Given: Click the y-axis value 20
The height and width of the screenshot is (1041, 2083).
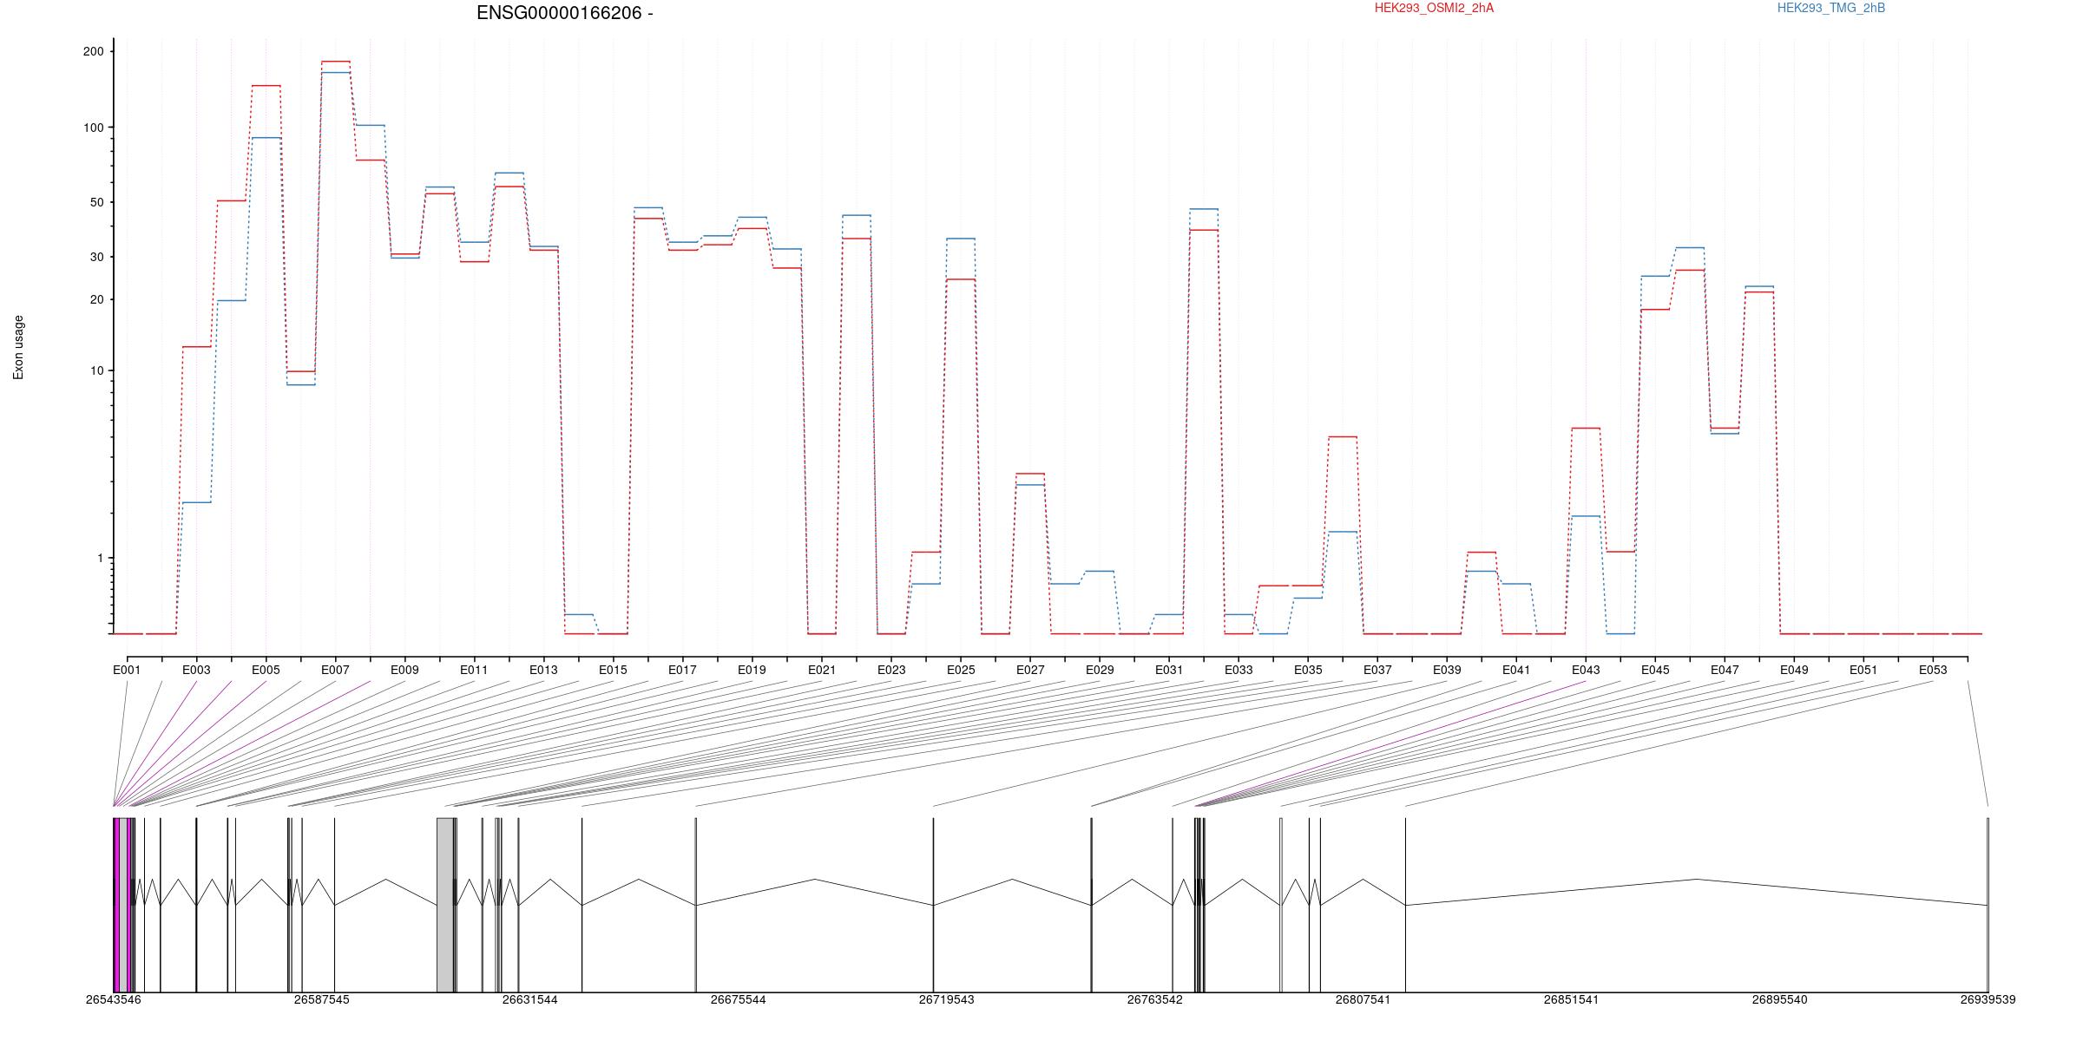Looking at the screenshot, I should [x=96, y=299].
